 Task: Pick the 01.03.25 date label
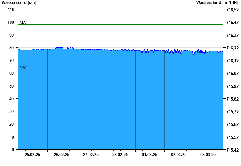(149, 155)
